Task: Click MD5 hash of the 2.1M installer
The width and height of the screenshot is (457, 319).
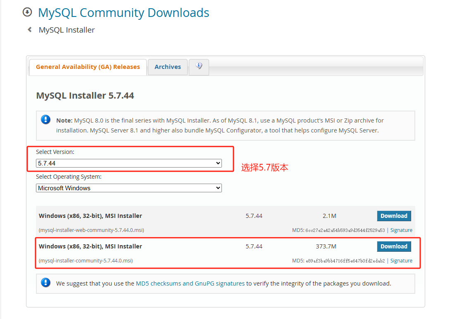Action: [x=345, y=230]
